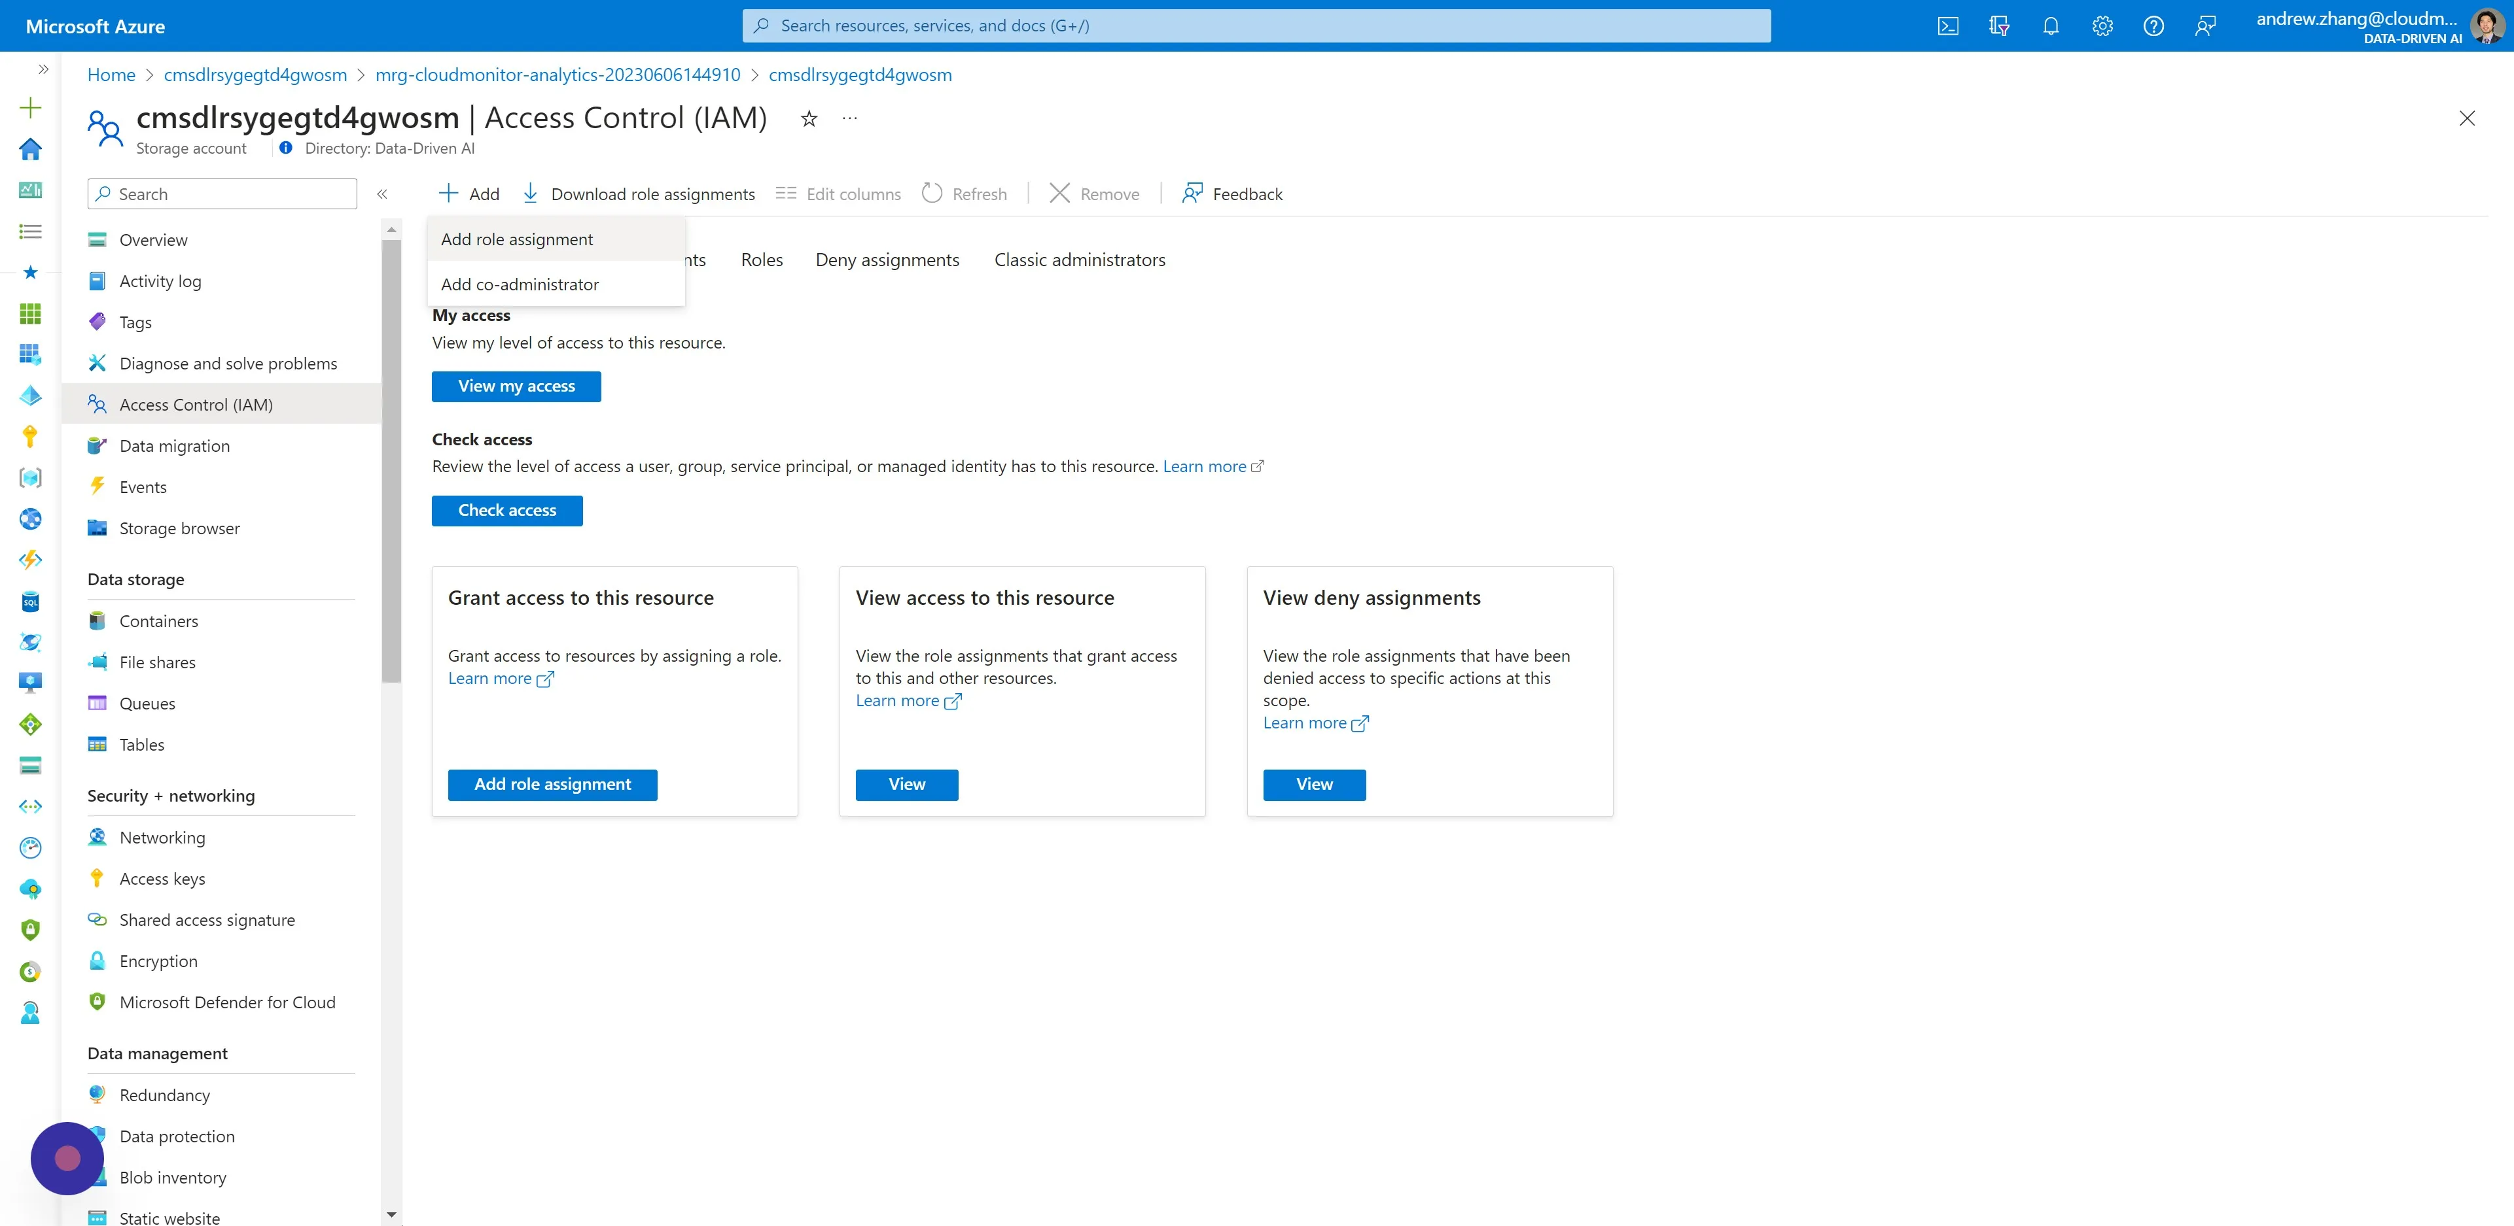Close the Access Control blade

(2466, 118)
